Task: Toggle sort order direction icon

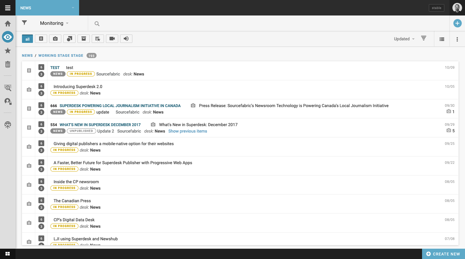Action: click(424, 38)
